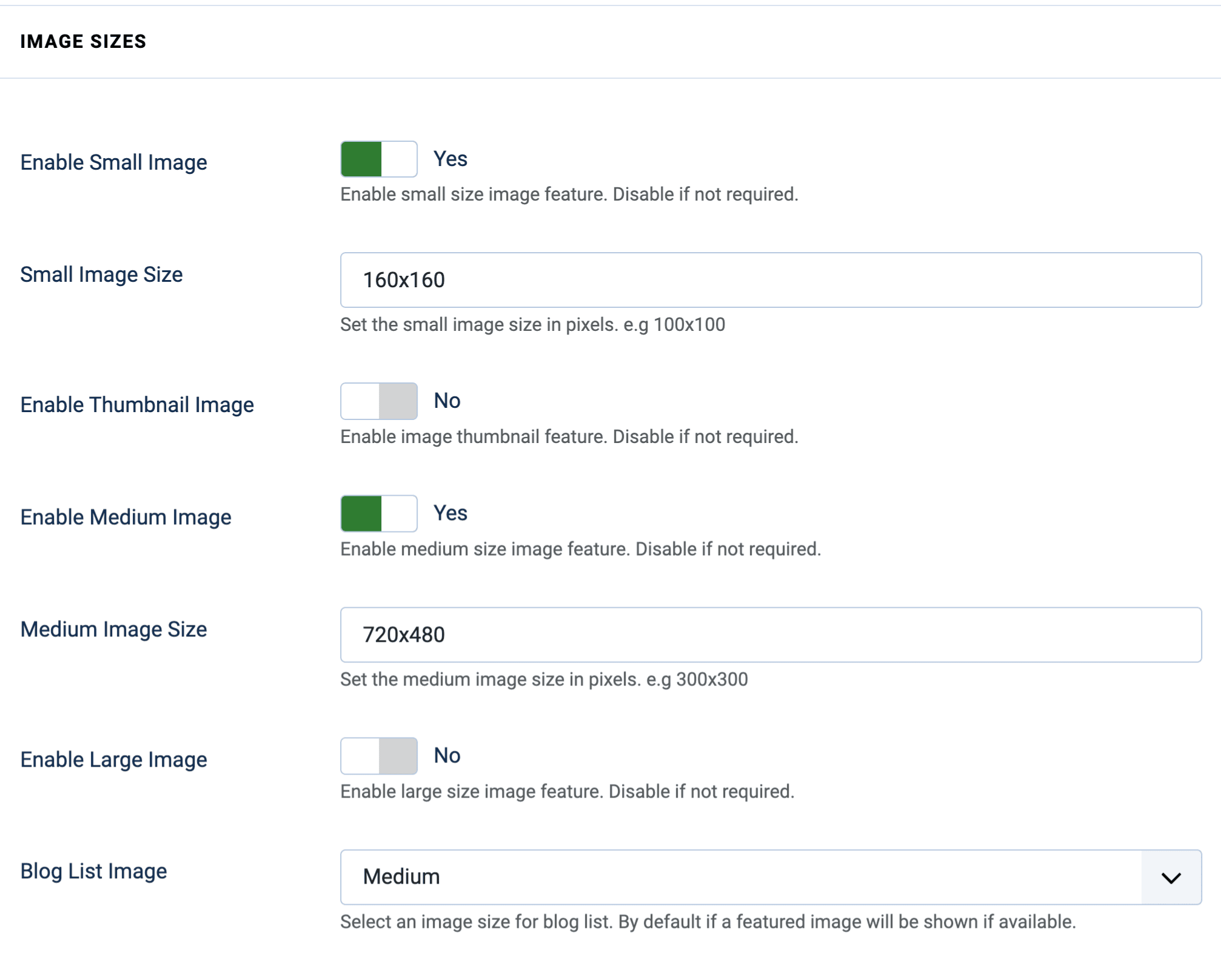The width and height of the screenshot is (1221, 960).
Task: Turn off the Medium Image toggle
Action: (378, 513)
